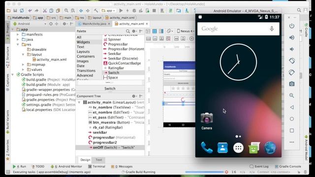Take emulator screenshot with camera icon
Screen dimensions: 315x177
(x=292, y=84)
